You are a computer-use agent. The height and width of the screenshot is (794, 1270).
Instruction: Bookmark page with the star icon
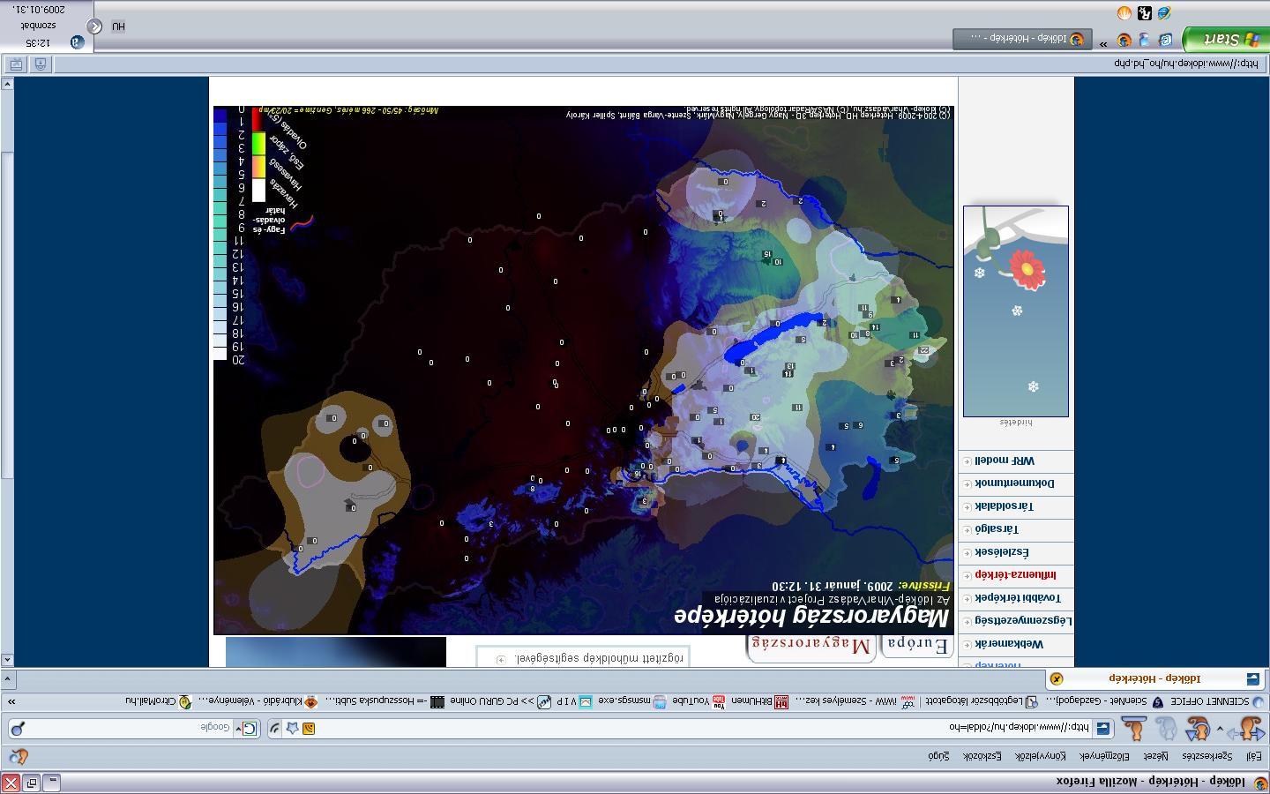292,729
